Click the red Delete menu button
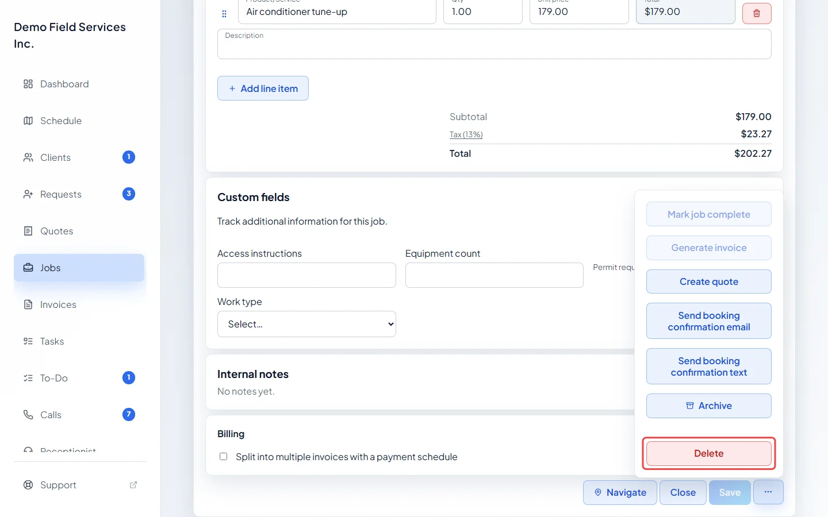Screen dimensions: 828x517 tap(709, 453)
